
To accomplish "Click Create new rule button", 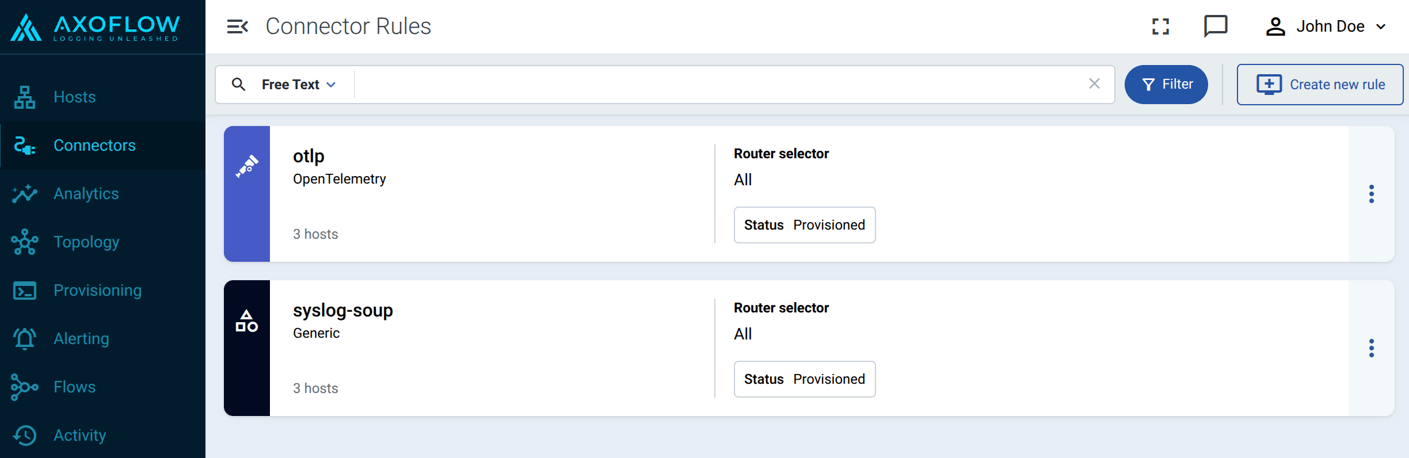I will pos(1320,85).
